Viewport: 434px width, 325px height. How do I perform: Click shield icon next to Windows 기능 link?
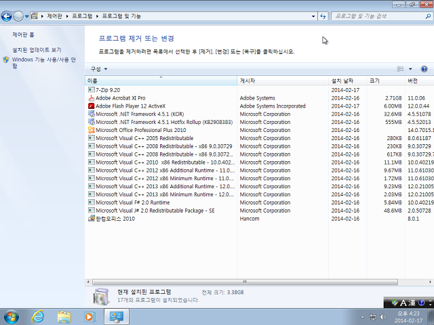[x=6, y=60]
